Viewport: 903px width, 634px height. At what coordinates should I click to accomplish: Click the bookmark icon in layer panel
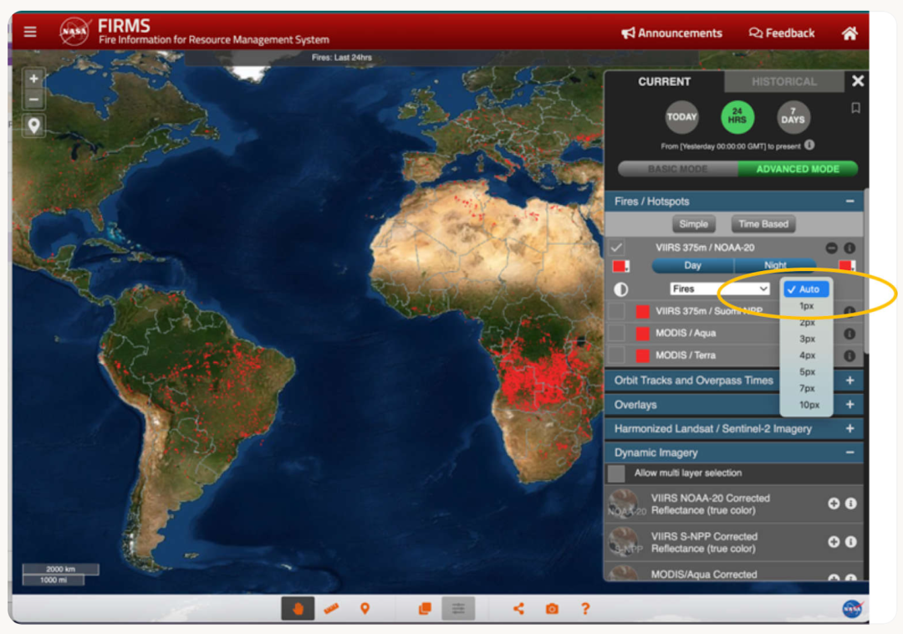coord(856,108)
